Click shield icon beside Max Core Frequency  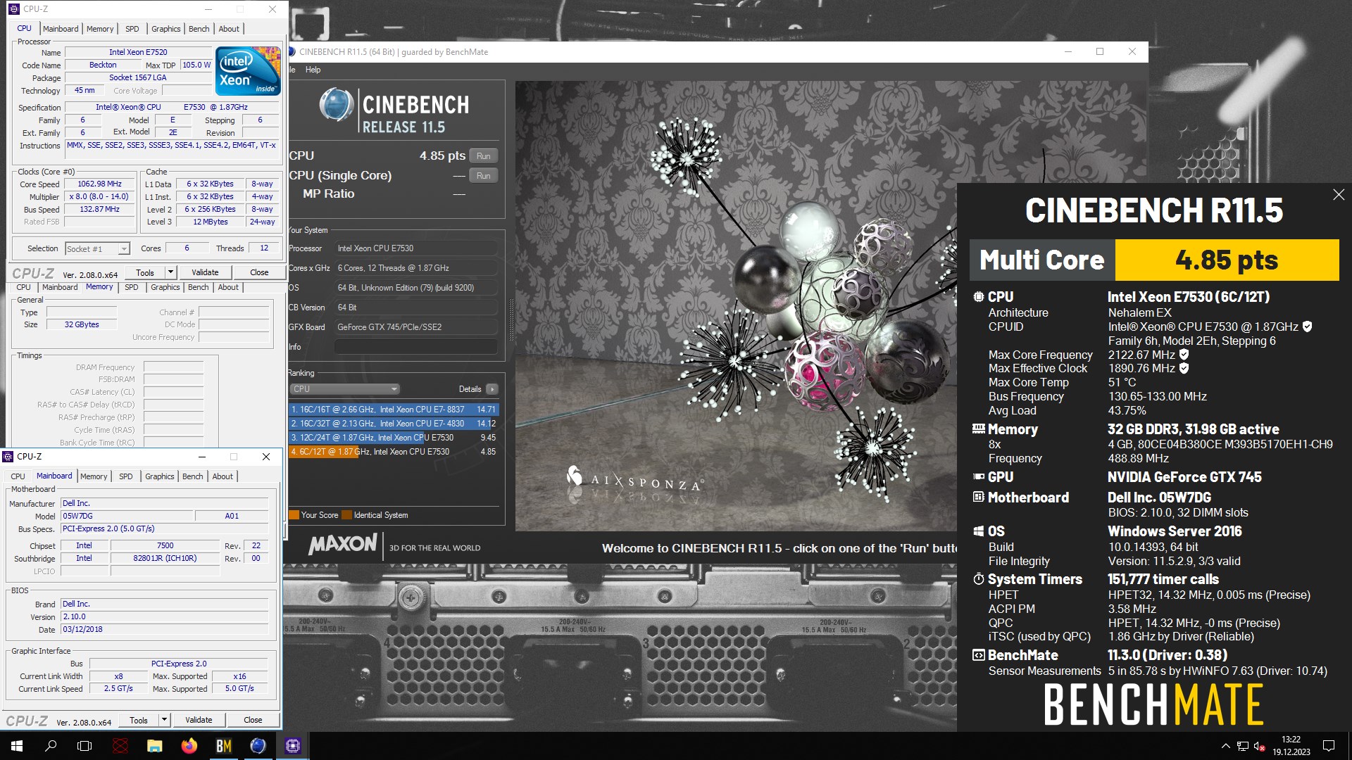[1184, 355]
